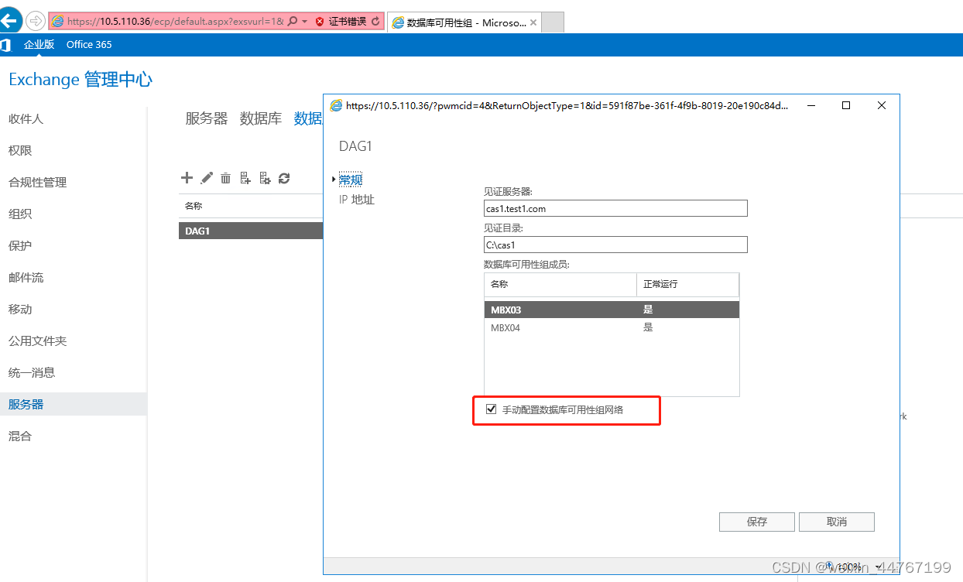Close the 数据库可用性组 browser tab
This screenshot has height=582, width=963.
(532, 22)
